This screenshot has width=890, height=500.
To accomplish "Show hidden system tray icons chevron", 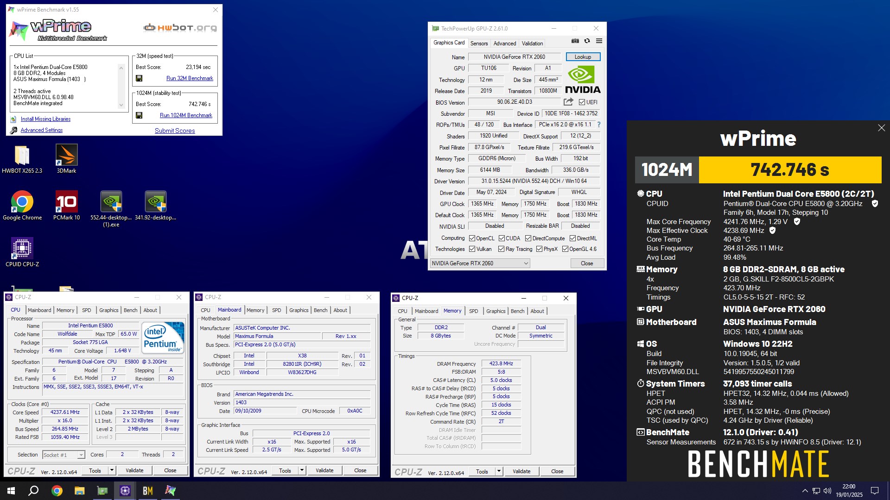I will tap(805, 491).
